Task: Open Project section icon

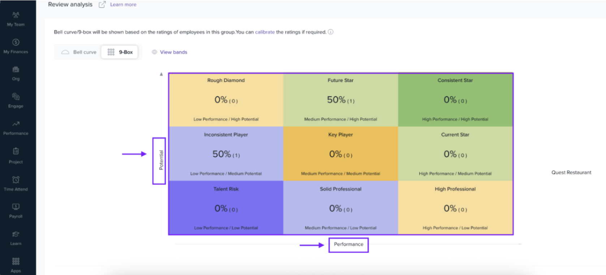Action: click(x=16, y=151)
